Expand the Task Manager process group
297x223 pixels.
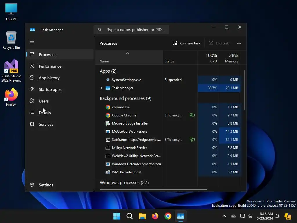click(101, 88)
